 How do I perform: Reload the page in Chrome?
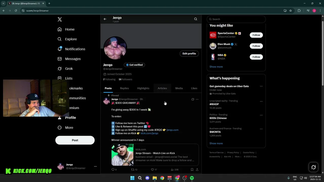pyautogui.click(x=16, y=11)
